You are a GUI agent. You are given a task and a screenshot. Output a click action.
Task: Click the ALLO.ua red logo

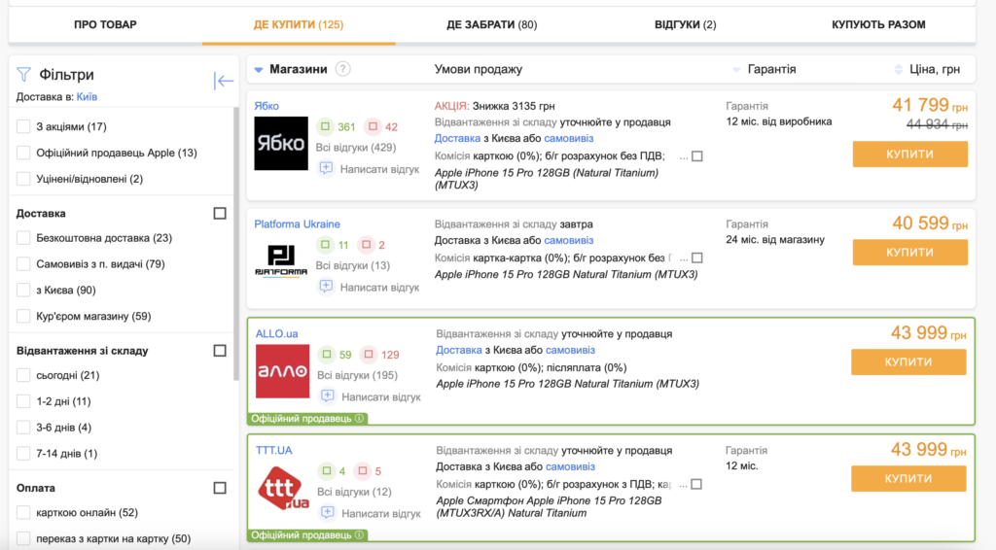[282, 371]
